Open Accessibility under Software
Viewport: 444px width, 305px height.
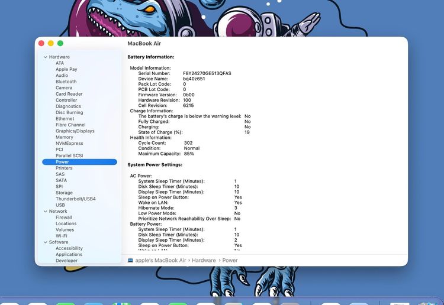click(x=69, y=248)
